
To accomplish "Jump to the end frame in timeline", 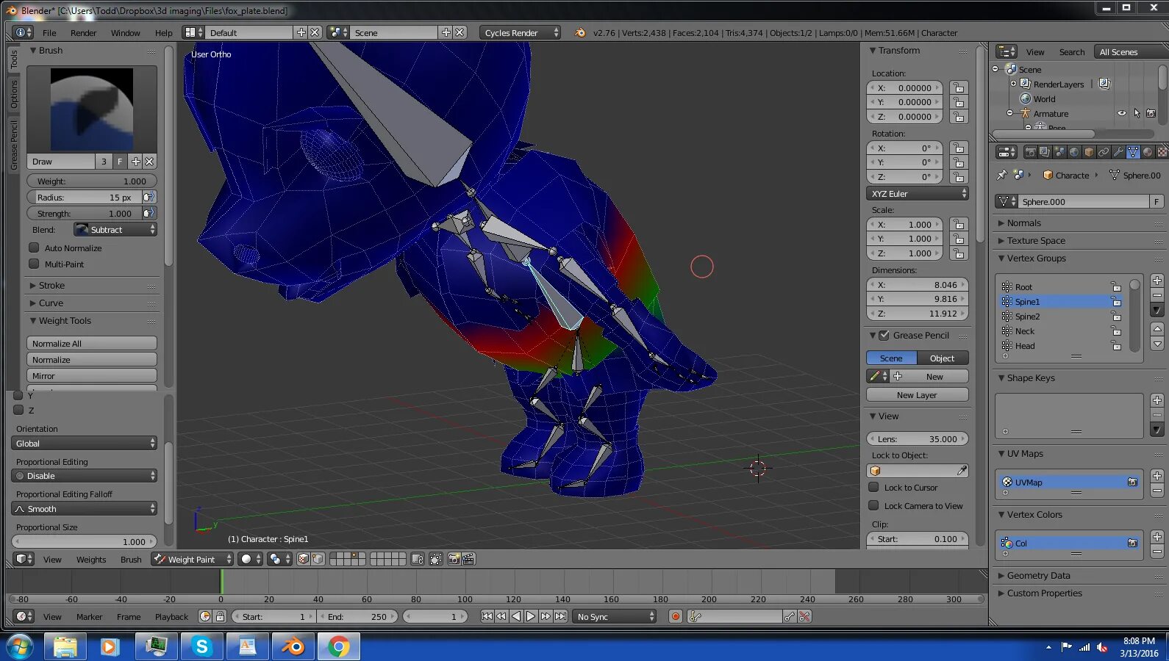I will pyautogui.click(x=560, y=616).
